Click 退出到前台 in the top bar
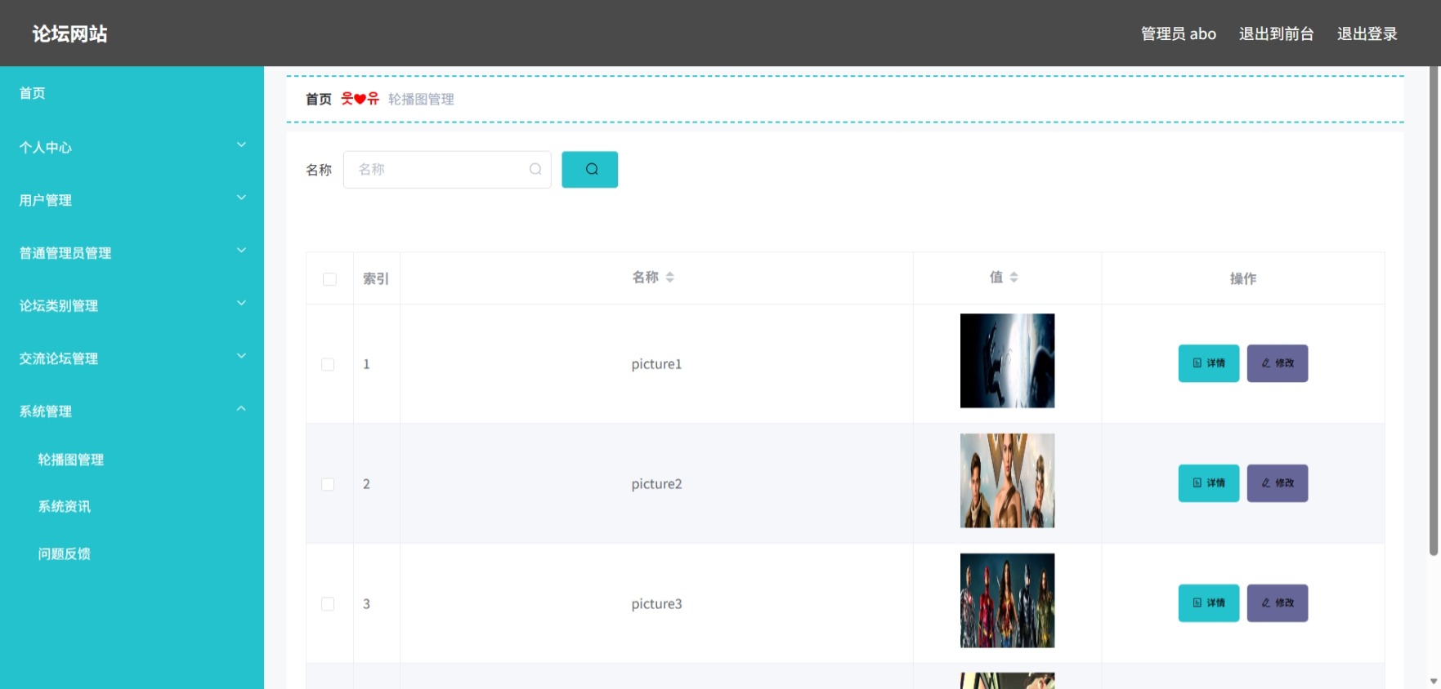The image size is (1441, 689). [x=1276, y=33]
